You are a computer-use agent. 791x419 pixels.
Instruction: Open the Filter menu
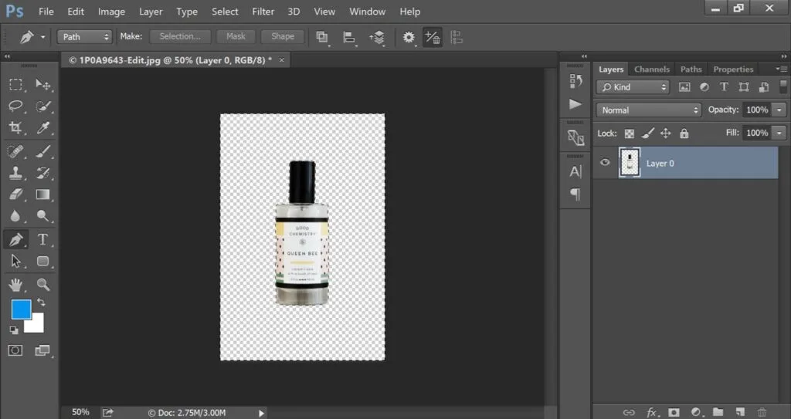point(263,12)
